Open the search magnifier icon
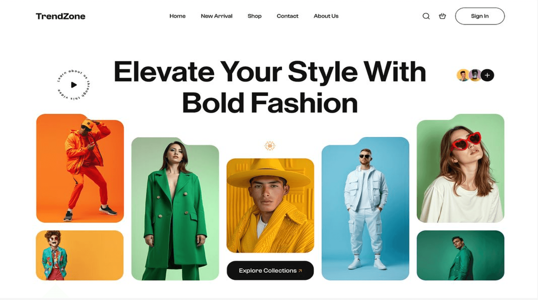The image size is (538, 300). [426, 16]
